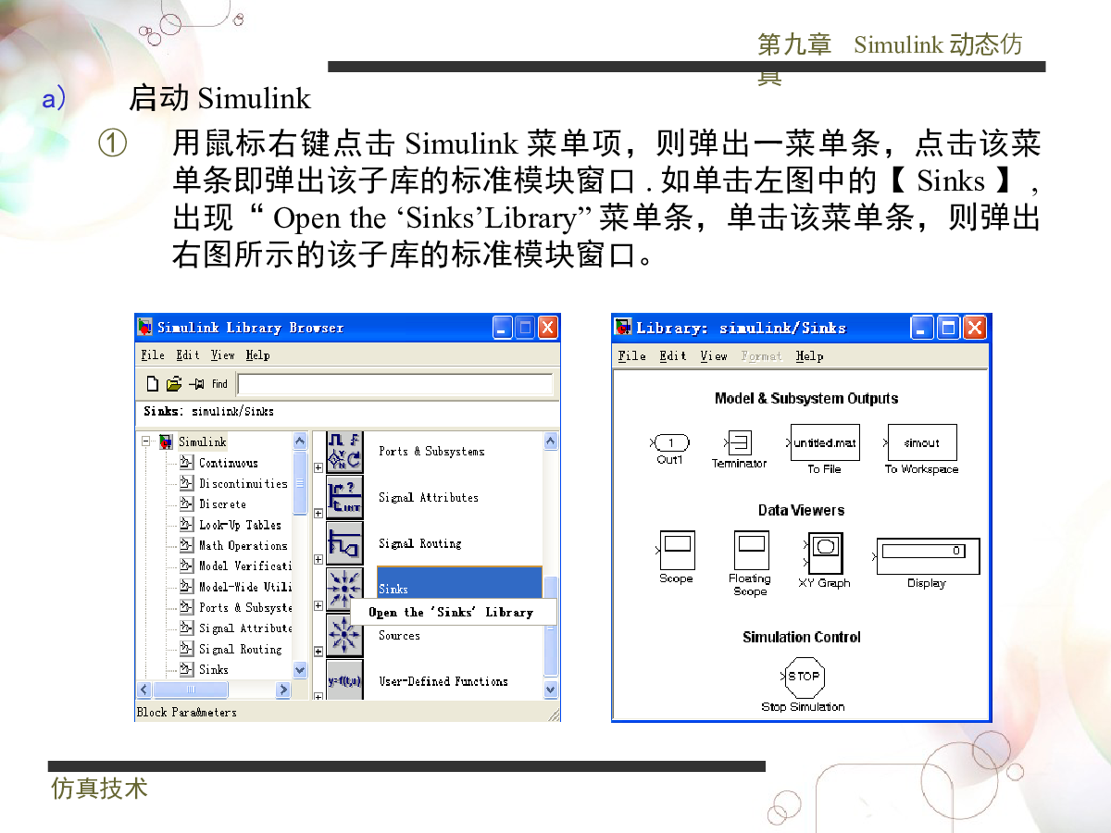Select Discontinuities in the library tree
The width and height of the screenshot is (1111, 833).
pyautogui.click(x=243, y=483)
